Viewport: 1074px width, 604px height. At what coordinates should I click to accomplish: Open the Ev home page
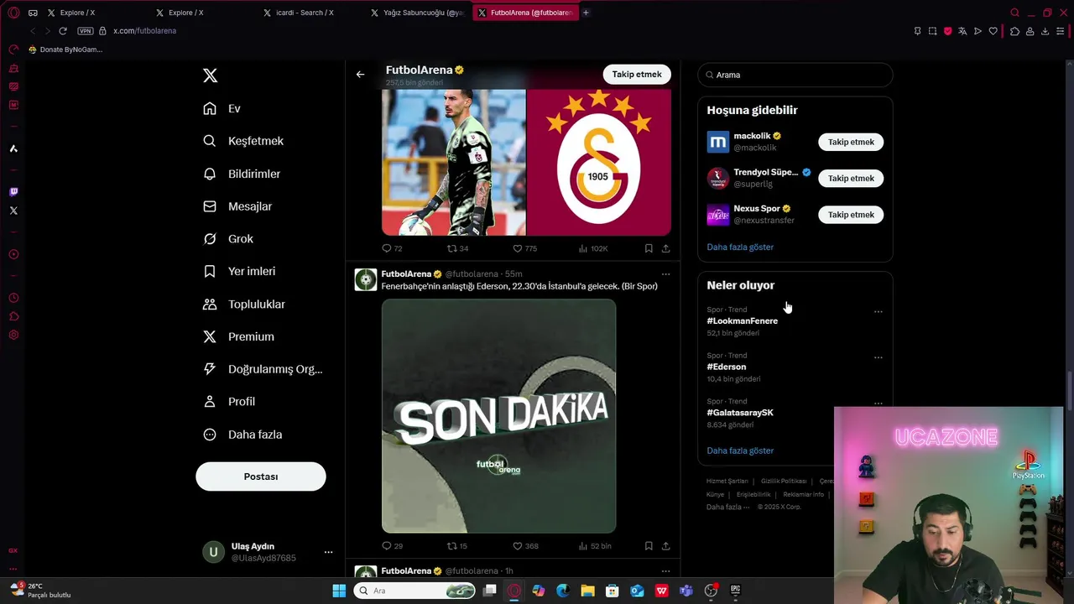(222, 108)
